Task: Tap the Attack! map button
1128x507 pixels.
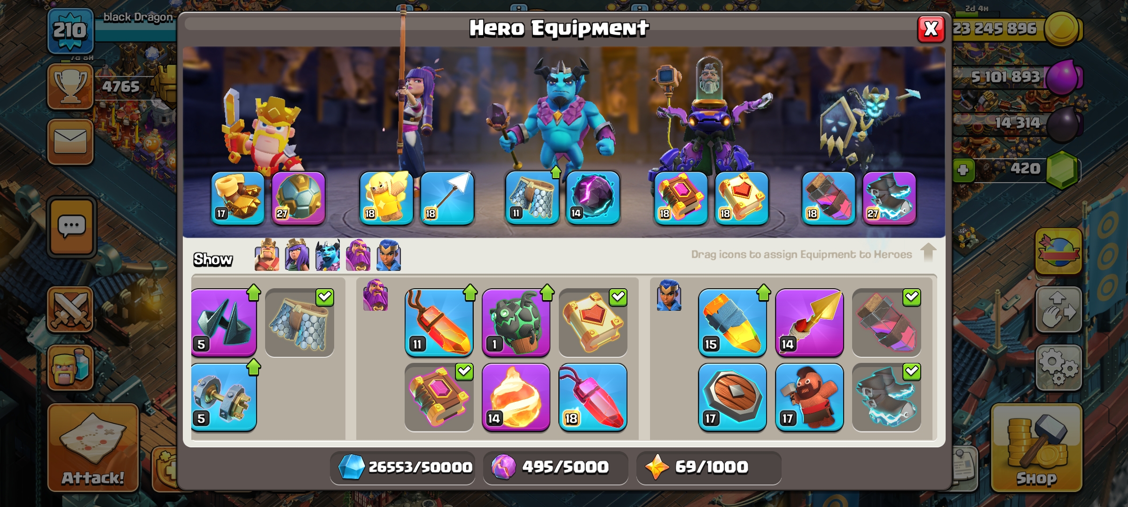Action: (93, 448)
